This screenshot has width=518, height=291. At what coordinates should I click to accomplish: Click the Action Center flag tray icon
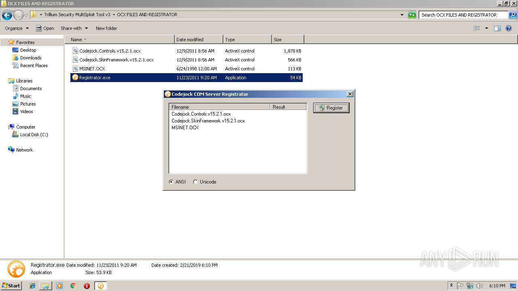click(460, 286)
